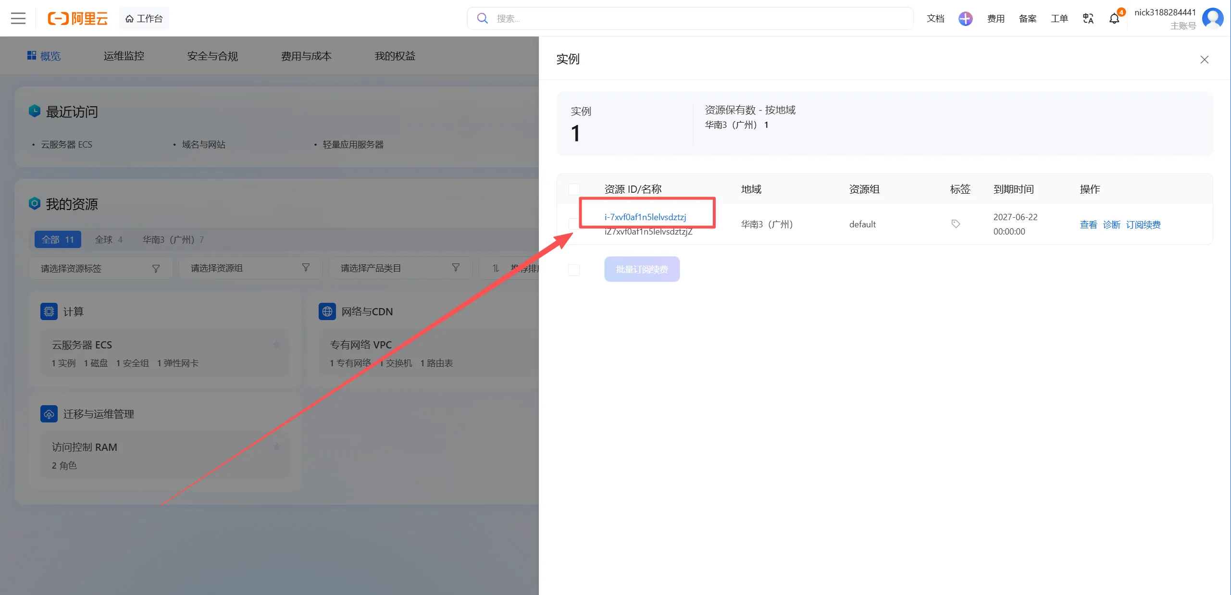The image size is (1231, 595).
Task: Toggle checkbox beside batch renew button
Action: coord(574,270)
